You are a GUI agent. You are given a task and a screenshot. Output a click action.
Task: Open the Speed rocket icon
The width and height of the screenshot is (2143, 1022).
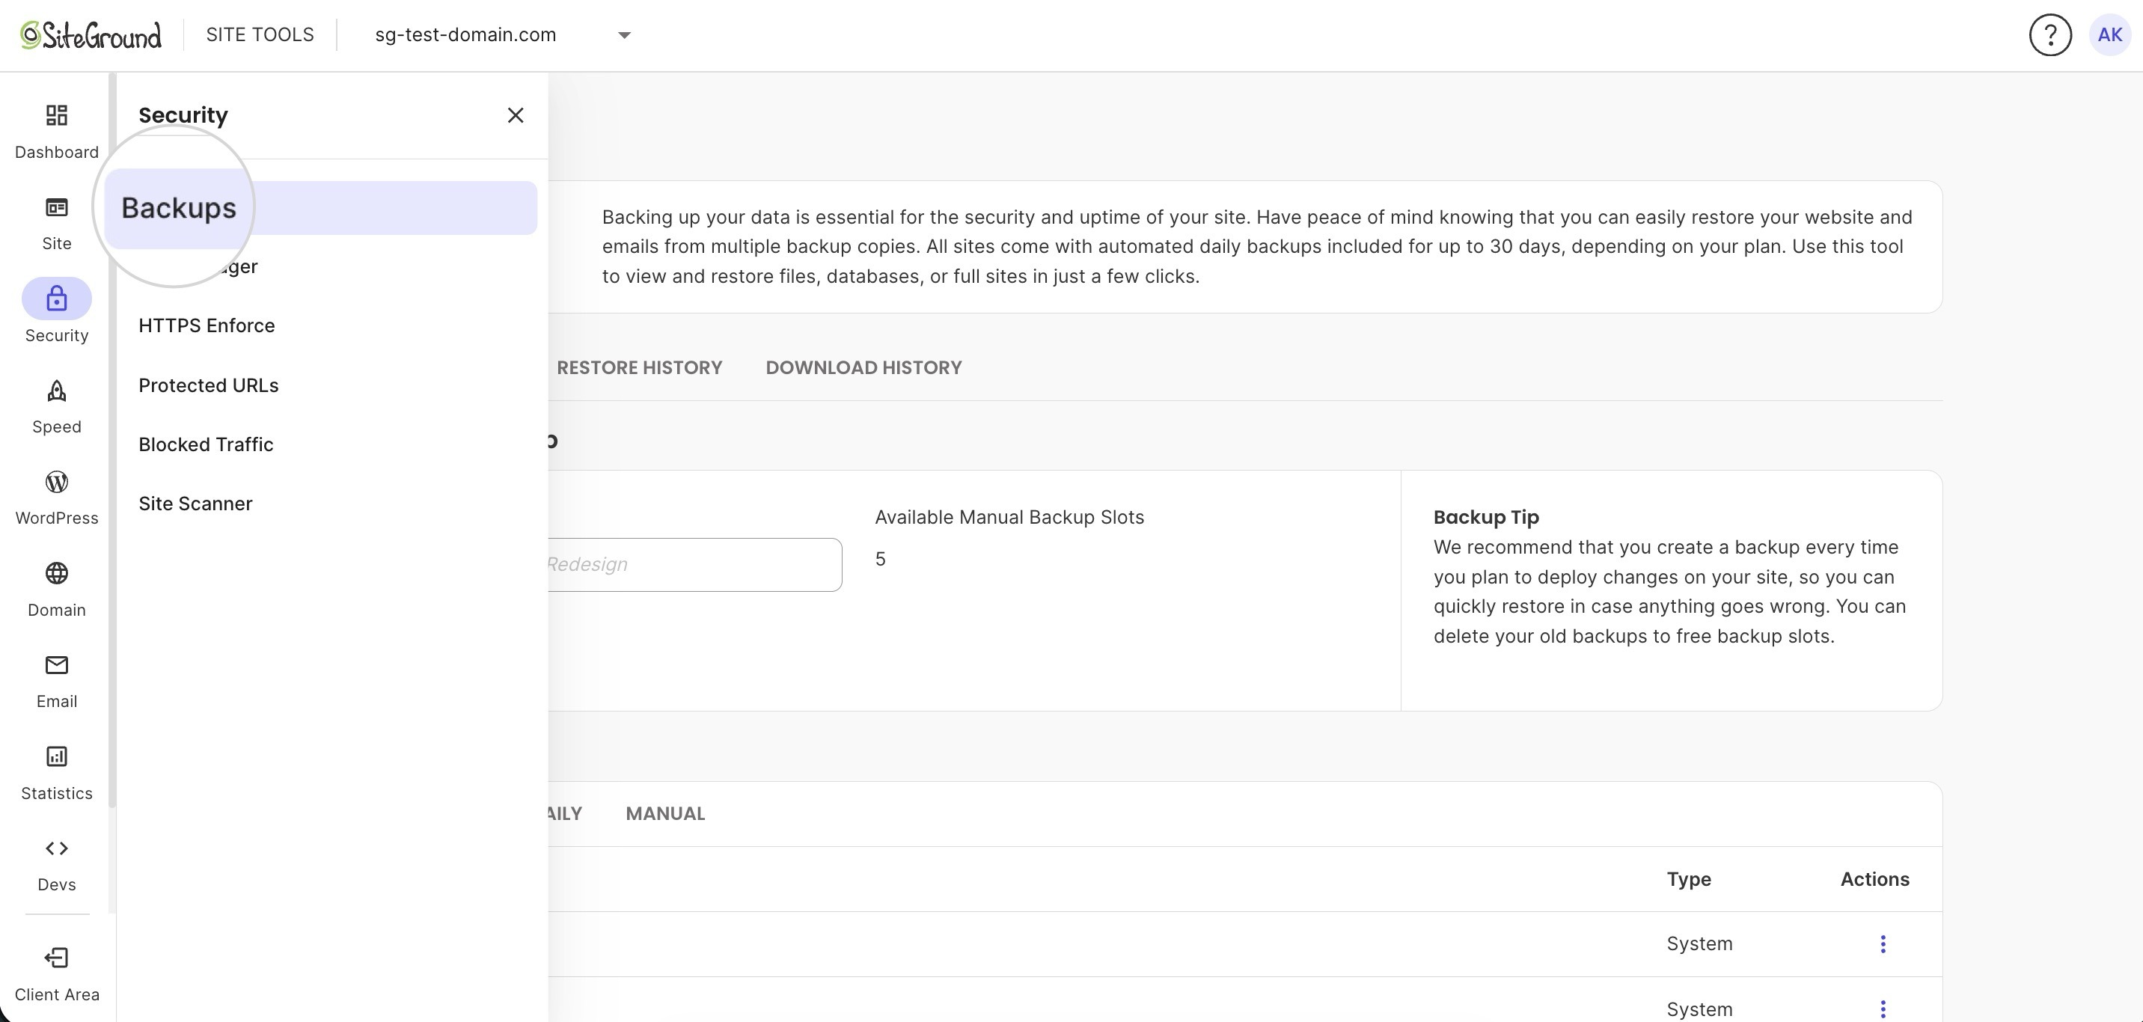[57, 390]
